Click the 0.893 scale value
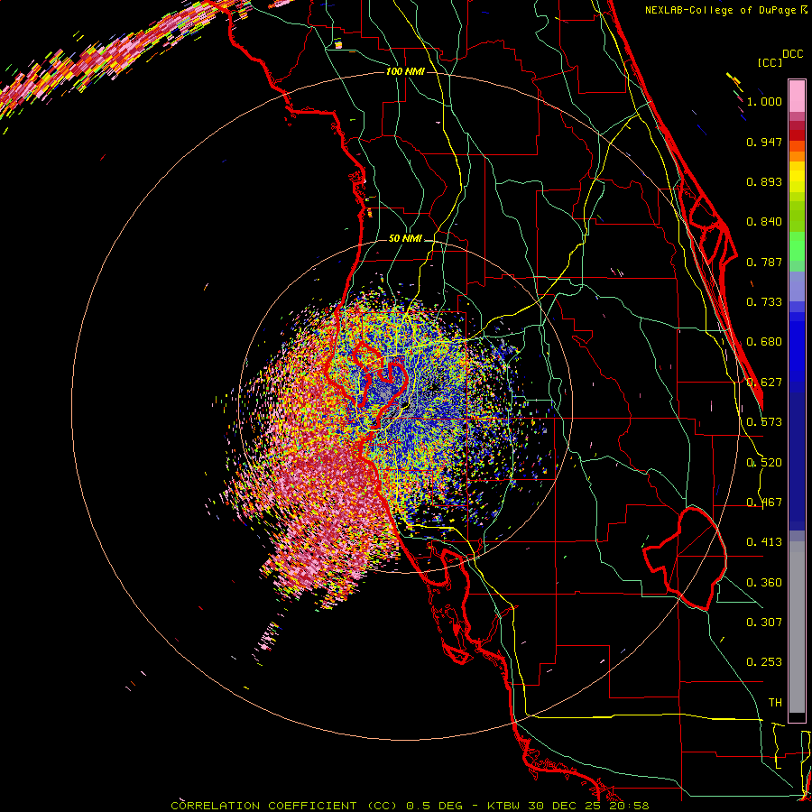This screenshot has width=812, height=812. click(764, 181)
